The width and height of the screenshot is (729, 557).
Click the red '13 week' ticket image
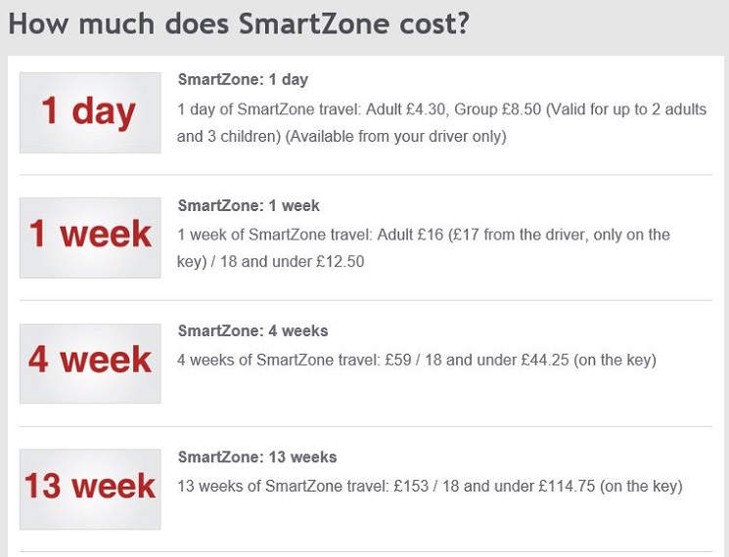90,489
